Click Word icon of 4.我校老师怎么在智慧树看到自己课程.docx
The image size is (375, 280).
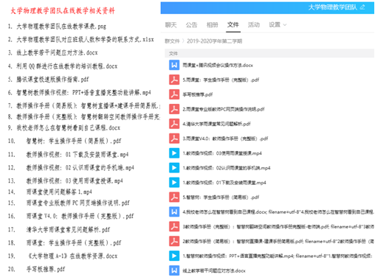[174, 212]
